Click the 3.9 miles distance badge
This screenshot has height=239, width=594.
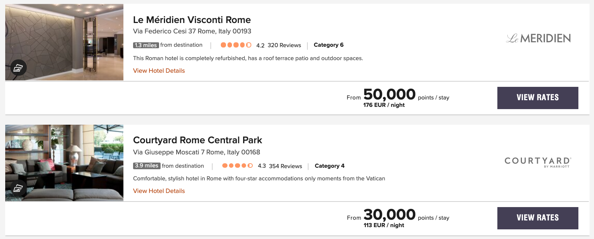point(146,166)
